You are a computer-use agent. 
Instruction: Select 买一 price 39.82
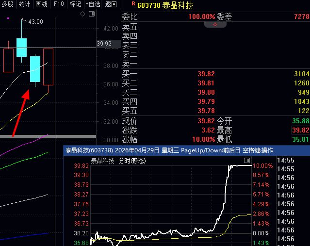click(x=206, y=74)
